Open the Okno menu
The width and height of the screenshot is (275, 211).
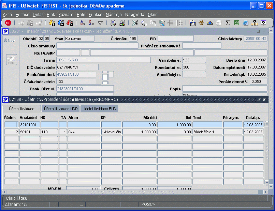point(153,15)
